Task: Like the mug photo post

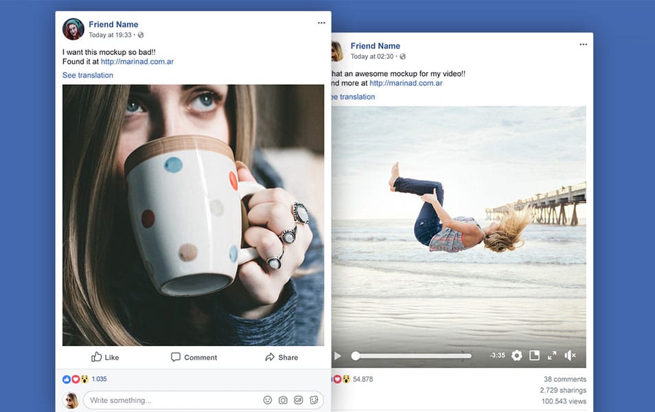Action: click(x=106, y=357)
